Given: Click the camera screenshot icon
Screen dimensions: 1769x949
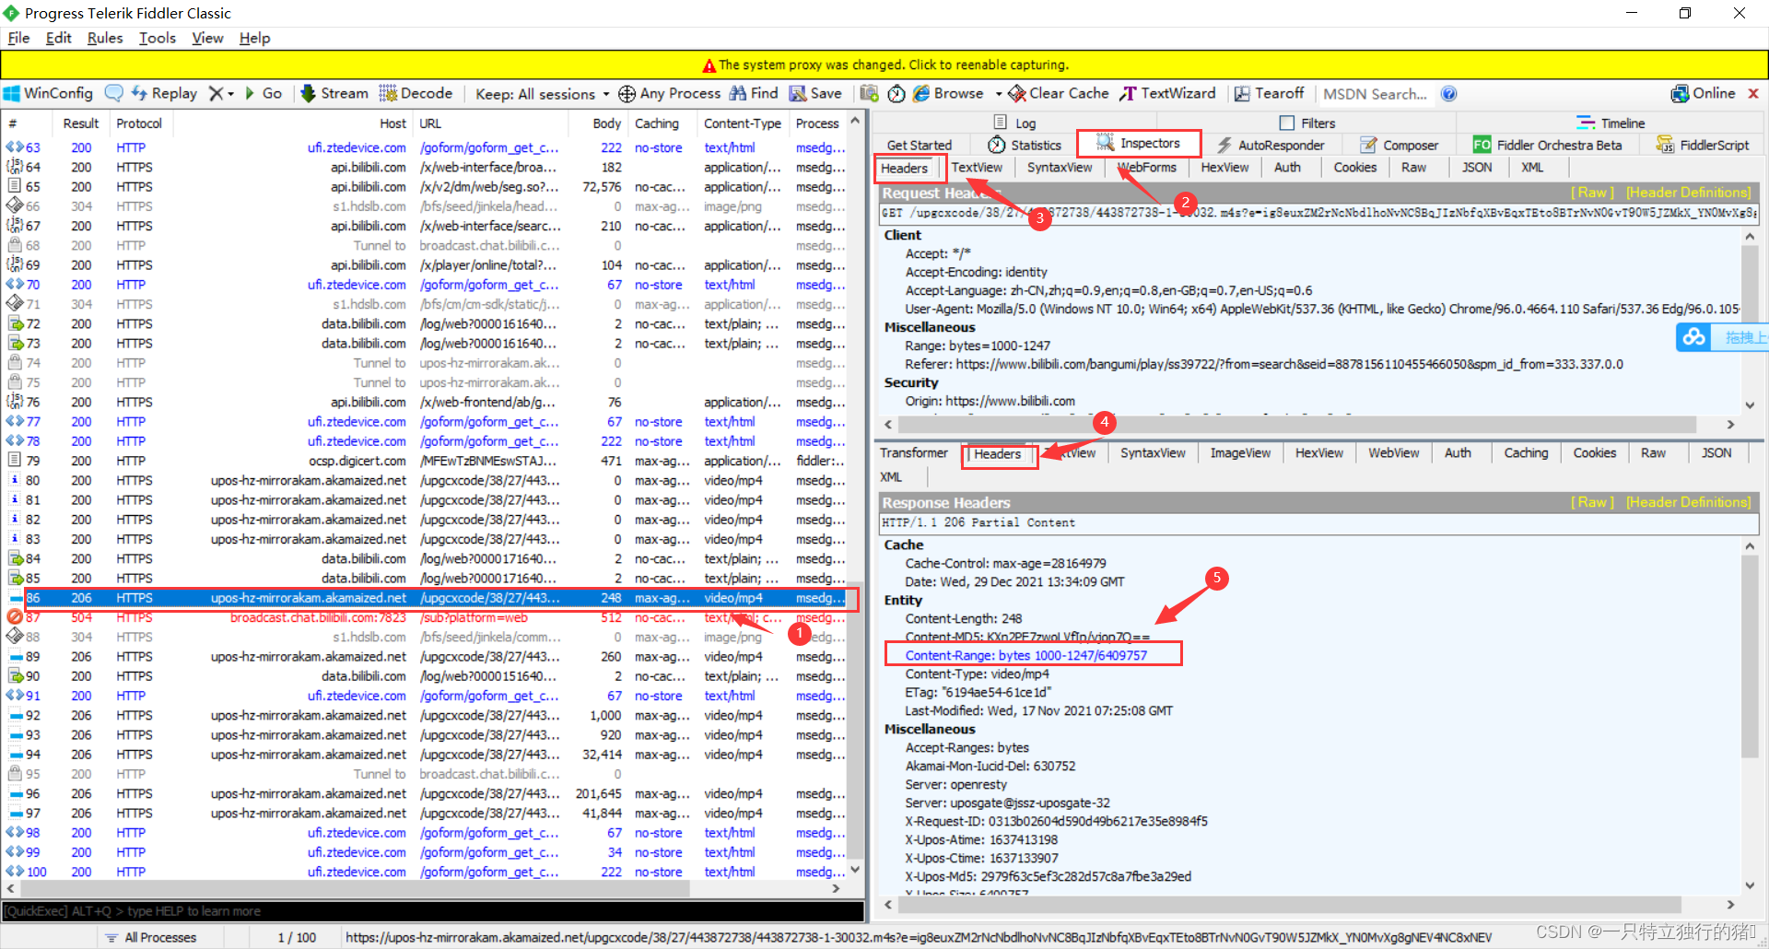Looking at the screenshot, I should point(869,93).
